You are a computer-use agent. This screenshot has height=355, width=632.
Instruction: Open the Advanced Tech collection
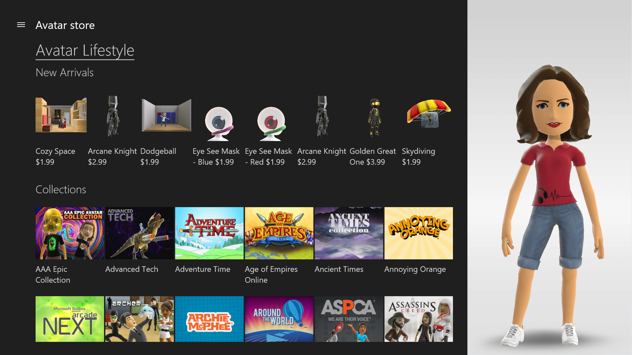pyautogui.click(x=139, y=233)
